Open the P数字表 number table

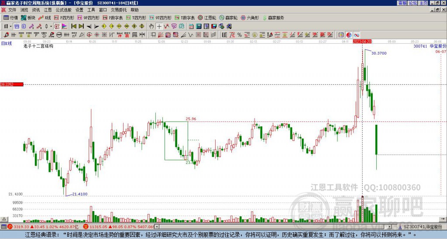point(113,17)
